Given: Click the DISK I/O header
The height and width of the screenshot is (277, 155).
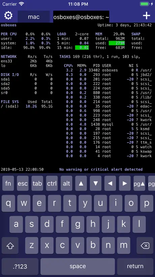Looking at the screenshot, I should coord(10,75).
